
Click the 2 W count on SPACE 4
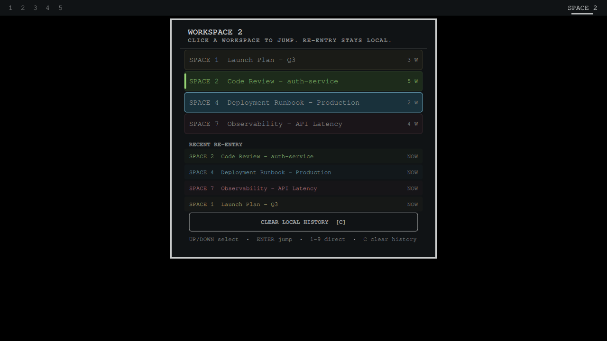point(413,103)
